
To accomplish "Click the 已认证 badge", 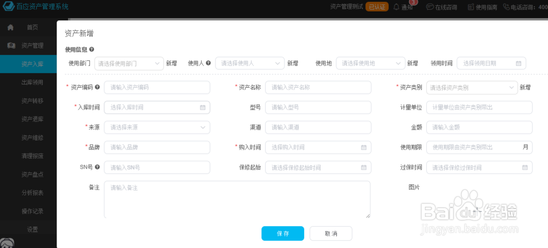I will coord(377,7).
